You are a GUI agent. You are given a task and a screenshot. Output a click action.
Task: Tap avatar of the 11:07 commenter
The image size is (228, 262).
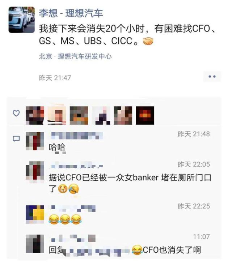tap(35, 244)
